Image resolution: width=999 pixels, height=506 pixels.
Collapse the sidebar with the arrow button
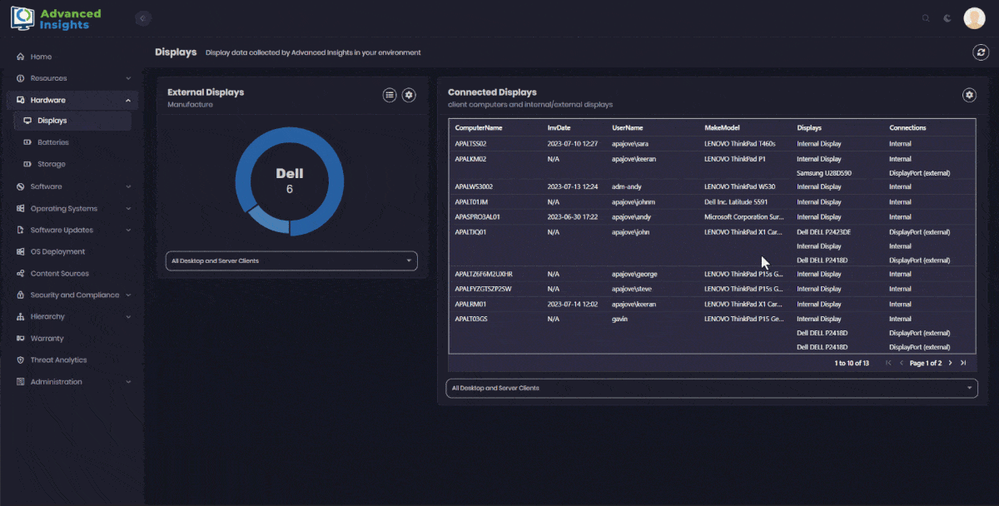(x=142, y=18)
